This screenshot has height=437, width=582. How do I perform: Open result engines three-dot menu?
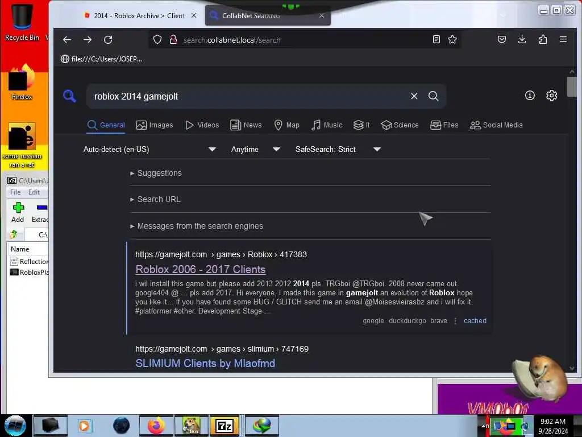pyautogui.click(x=455, y=321)
